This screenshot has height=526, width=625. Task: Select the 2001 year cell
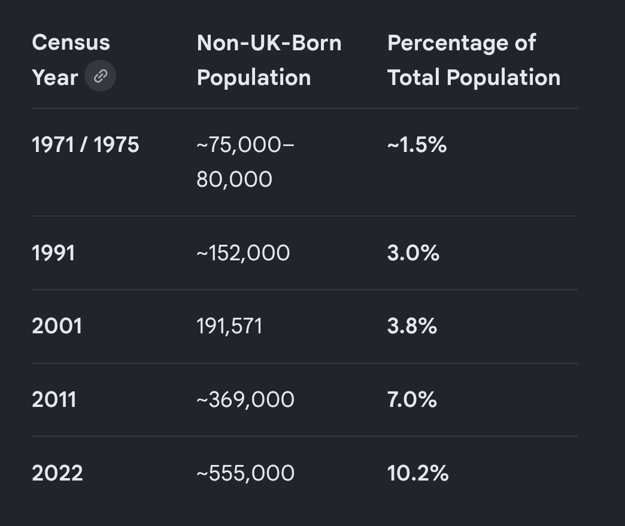[x=57, y=326]
